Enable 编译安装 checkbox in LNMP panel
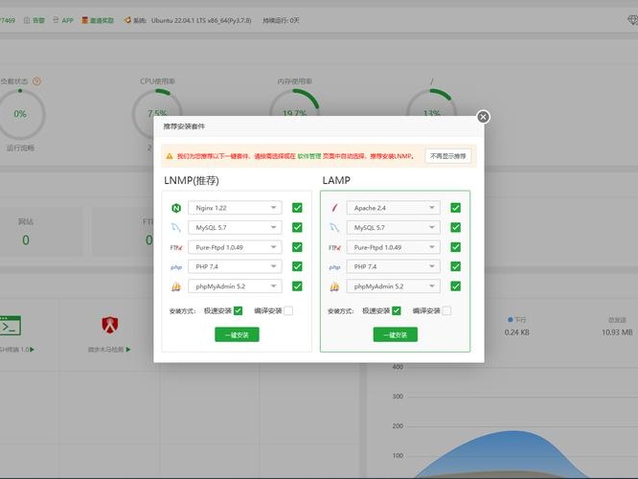This screenshot has height=479, width=638. (288, 311)
